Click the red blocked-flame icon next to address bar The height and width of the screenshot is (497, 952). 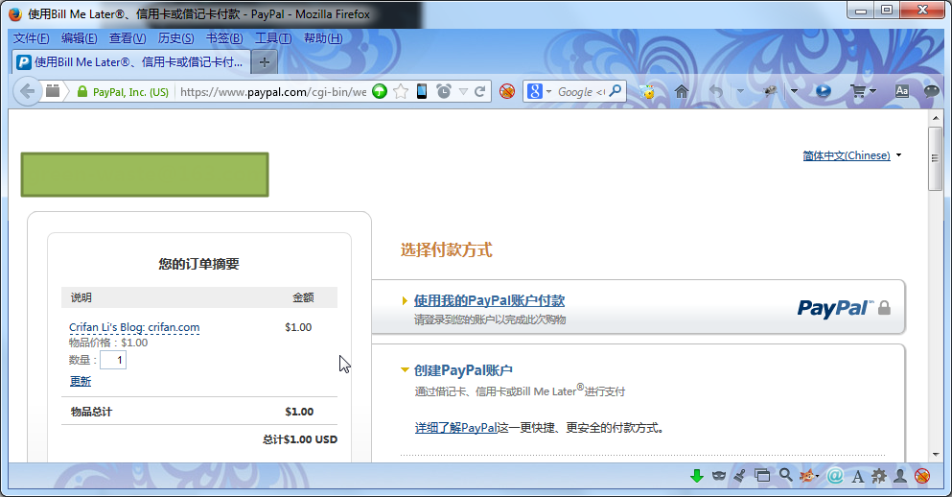pyautogui.click(x=507, y=92)
